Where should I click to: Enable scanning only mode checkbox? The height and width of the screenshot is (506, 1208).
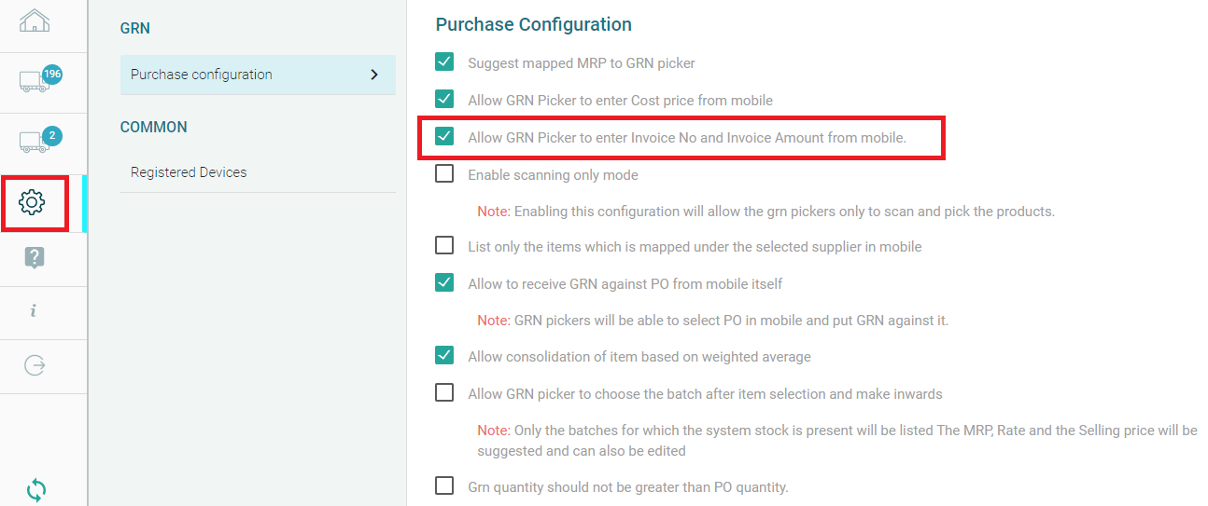pos(444,174)
